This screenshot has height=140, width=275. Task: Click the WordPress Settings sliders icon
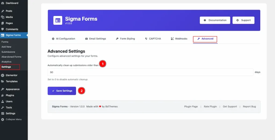tap(3, 113)
